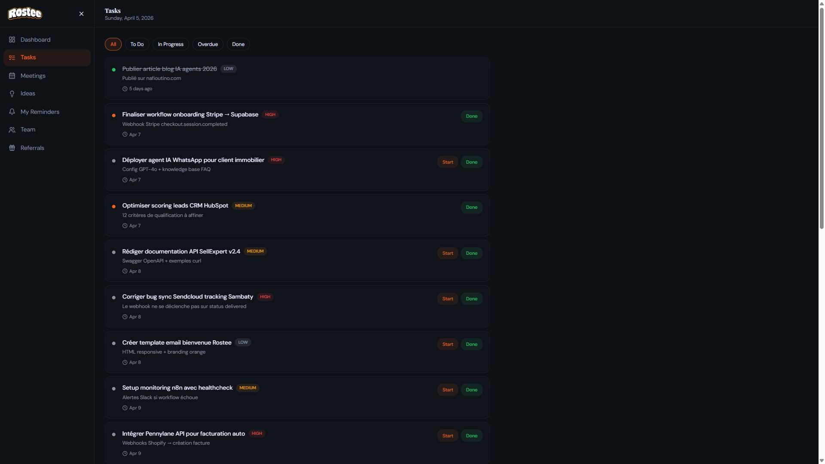Click the Dashboard grid icon in sidebar
825x464 pixels.
pyautogui.click(x=12, y=40)
